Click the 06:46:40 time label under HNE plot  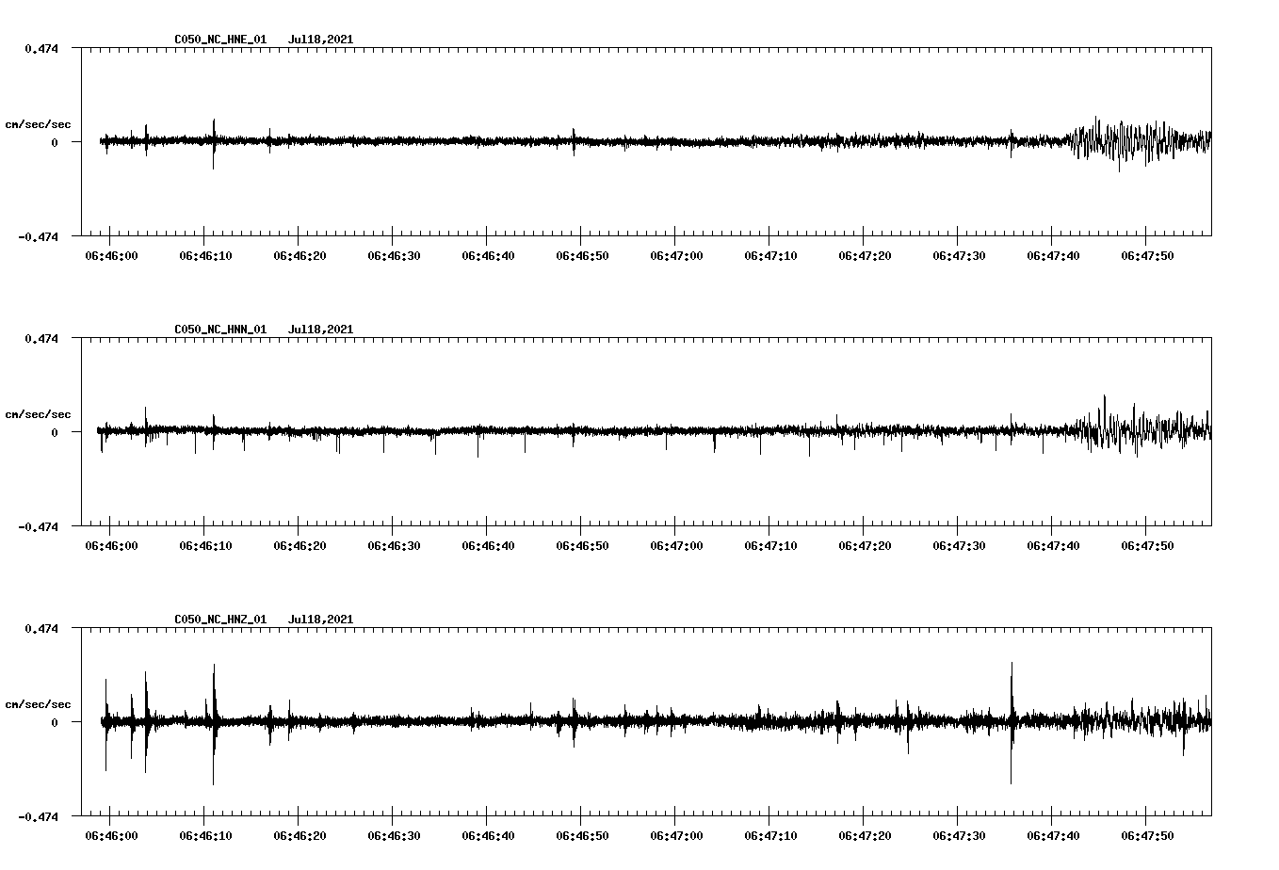(488, 256)
